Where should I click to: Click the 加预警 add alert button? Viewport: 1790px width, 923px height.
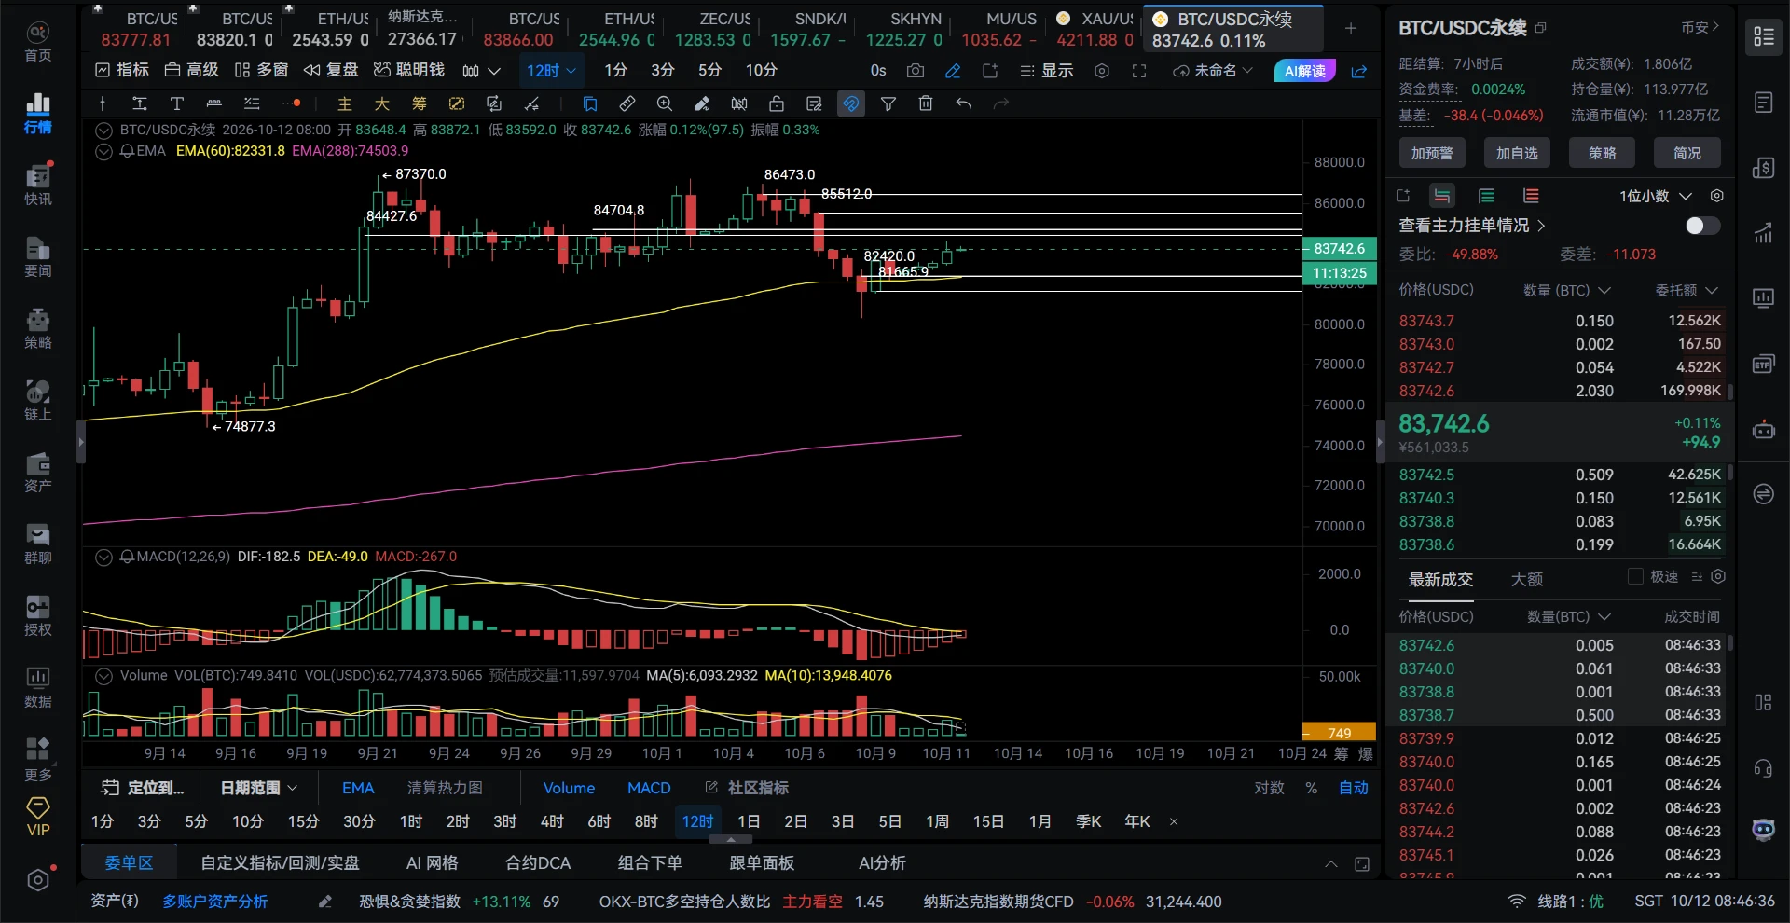(x=1432, y=153)
